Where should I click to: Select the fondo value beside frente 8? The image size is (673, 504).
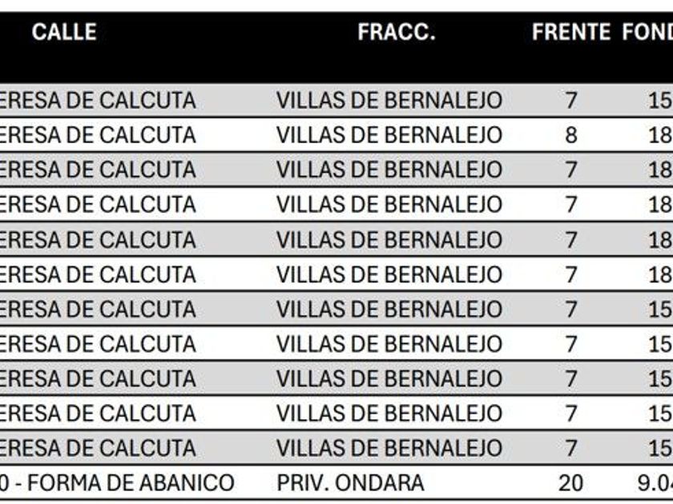[659, 135]
